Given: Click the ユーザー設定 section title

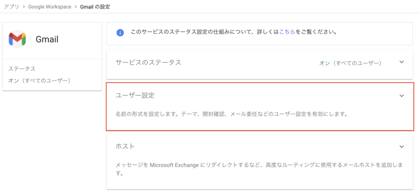Looking at the screenshot, I should click(135, 95).
